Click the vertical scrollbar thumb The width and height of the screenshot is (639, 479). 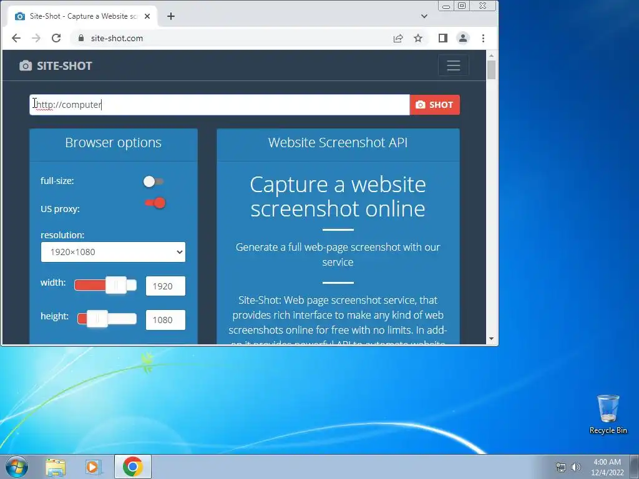[x=491, y=70]
